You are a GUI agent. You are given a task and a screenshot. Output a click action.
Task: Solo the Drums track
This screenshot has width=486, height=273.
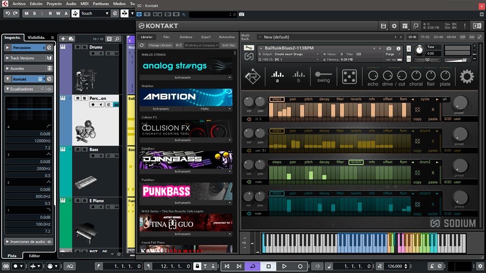(84, 47)
